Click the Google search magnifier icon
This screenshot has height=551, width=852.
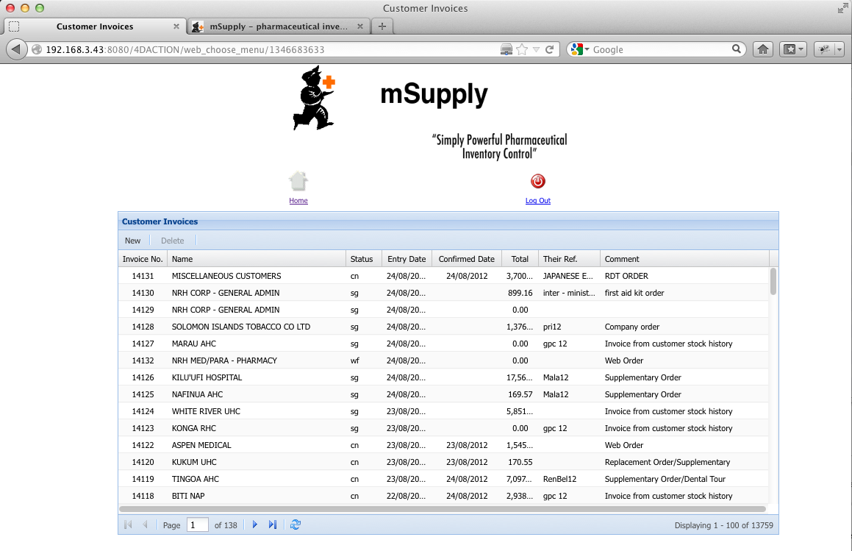pos(737,49)
